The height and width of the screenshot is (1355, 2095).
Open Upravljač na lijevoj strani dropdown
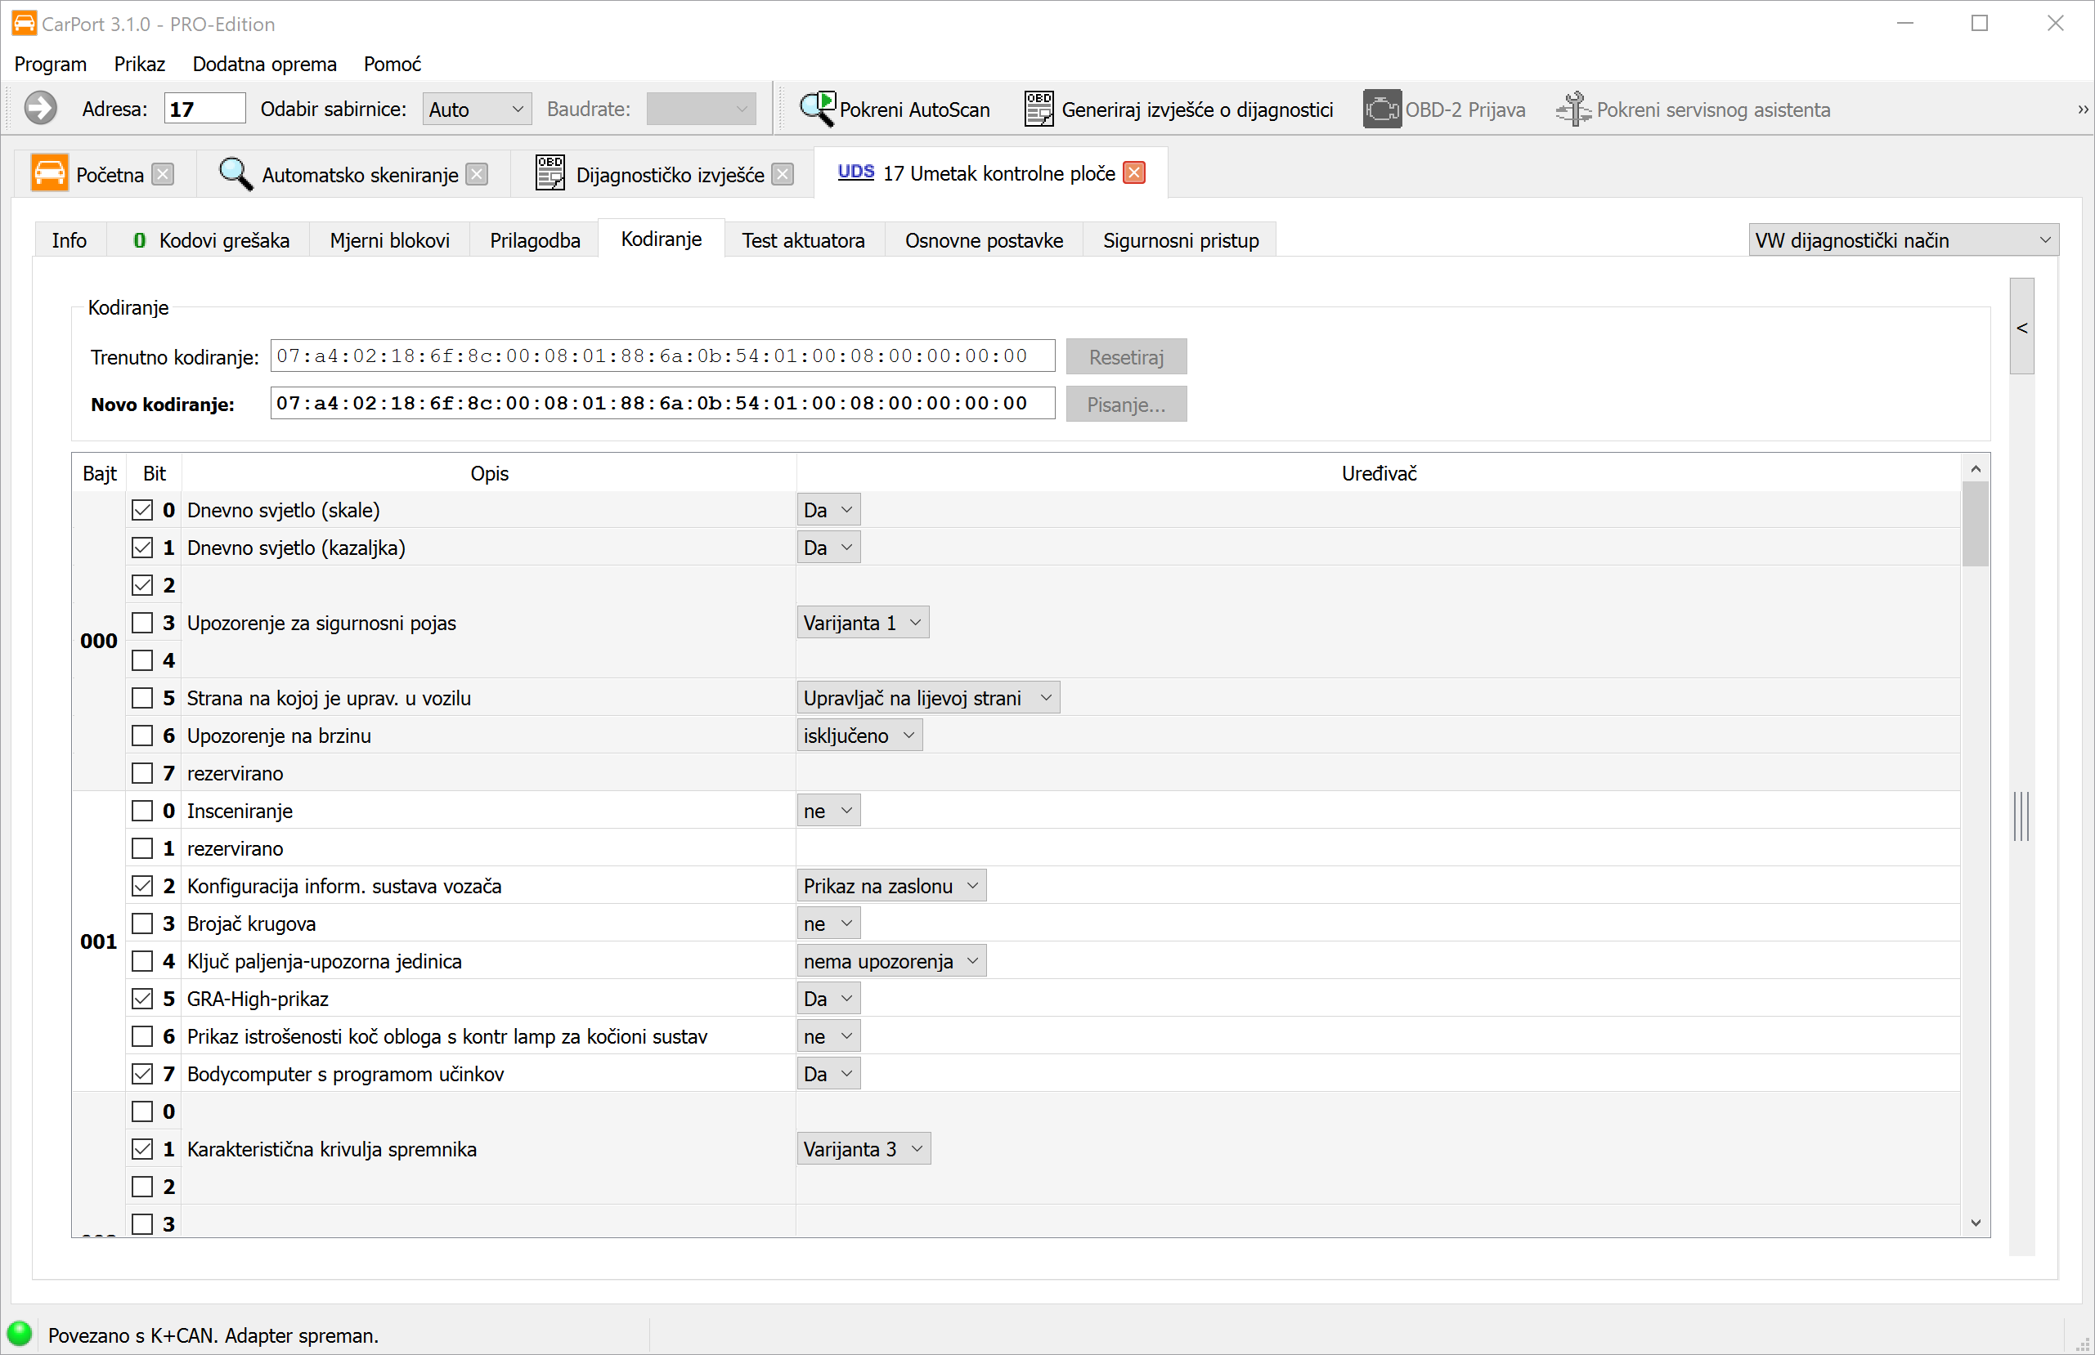[x=927, y=698]
